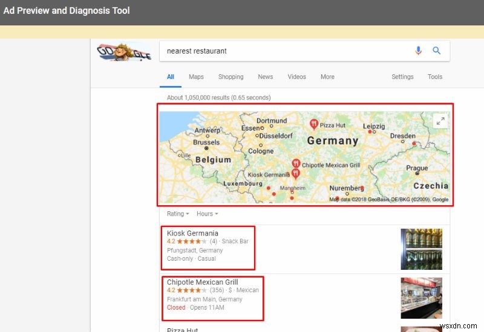
Task: Open the search Tools option
Action: pyautogui.click(x=434, y=77)
